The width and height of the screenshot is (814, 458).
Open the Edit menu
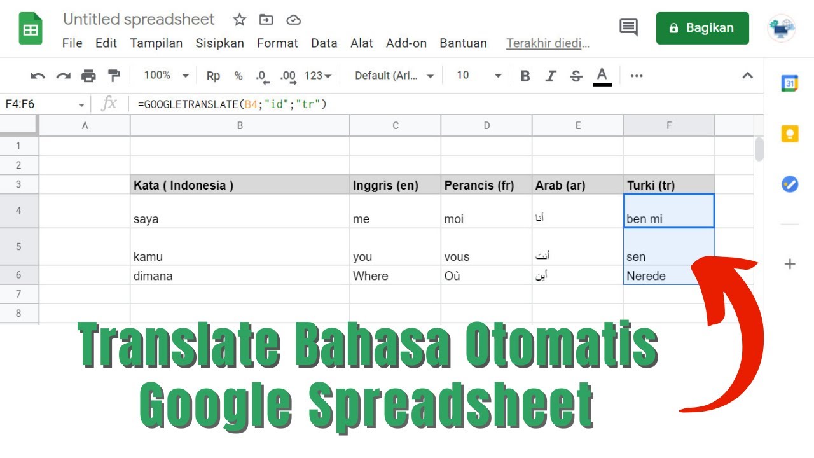tap(106, 43)
